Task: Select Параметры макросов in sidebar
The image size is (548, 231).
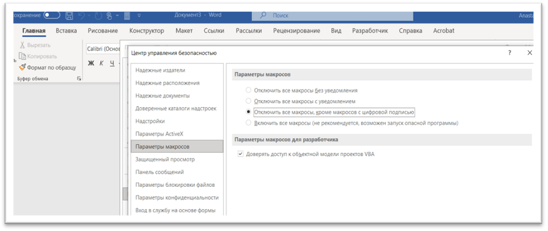Action: tap(177, 147)
